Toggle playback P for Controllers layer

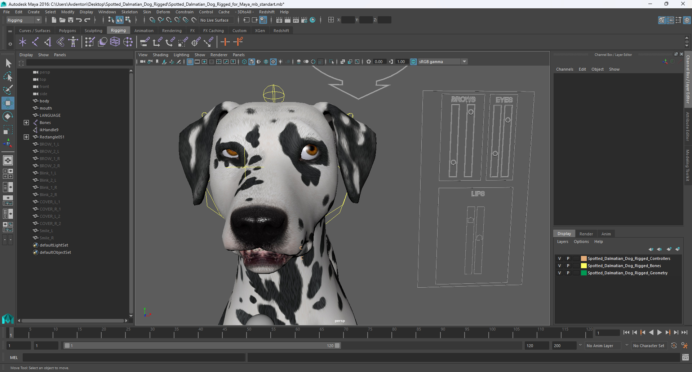click(568, 258)
